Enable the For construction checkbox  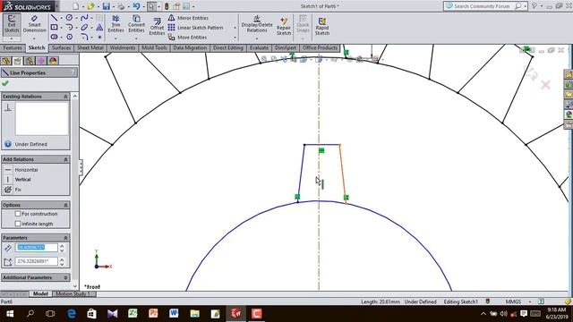[18, 214]
